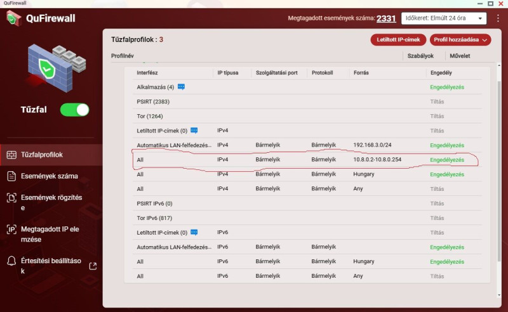Click the QuFirewall logo icon
508x312 pixels.
coord(13,18)
